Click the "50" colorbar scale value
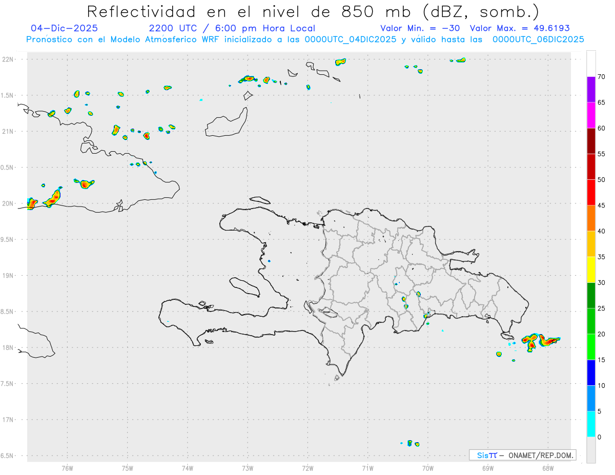This screenshot has height=475, width=615. point(601,180)
